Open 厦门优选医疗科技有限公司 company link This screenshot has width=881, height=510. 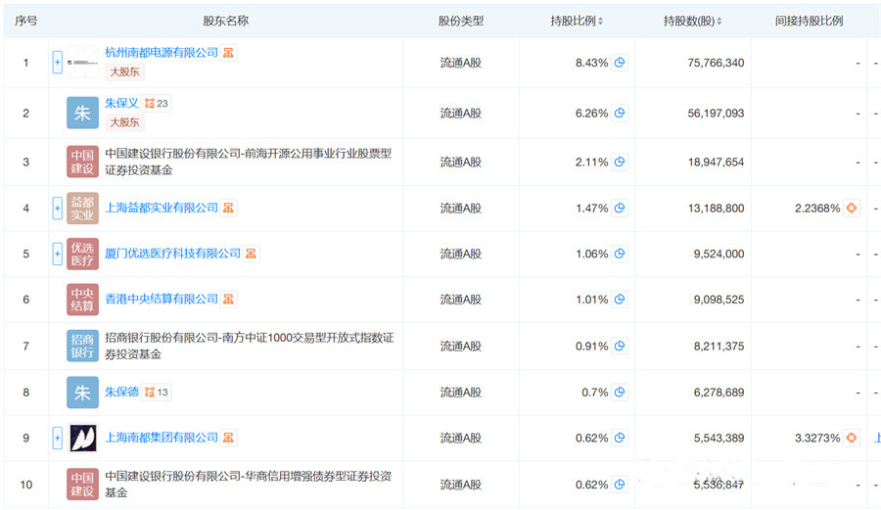click(x=172, y=254)
